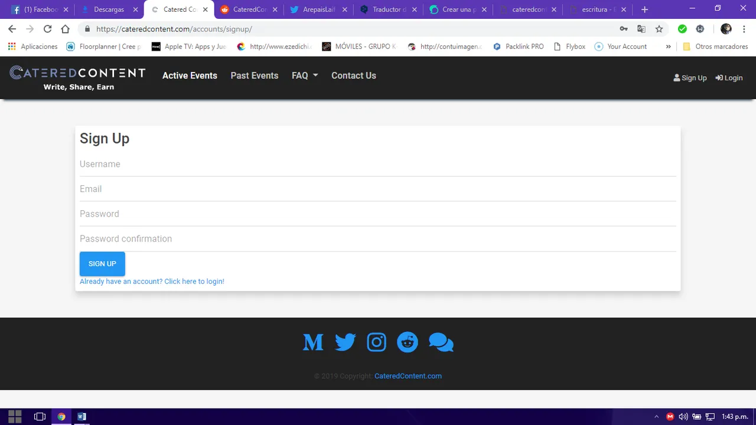Open the contuimagen bookmark

(x=445, y=47)
